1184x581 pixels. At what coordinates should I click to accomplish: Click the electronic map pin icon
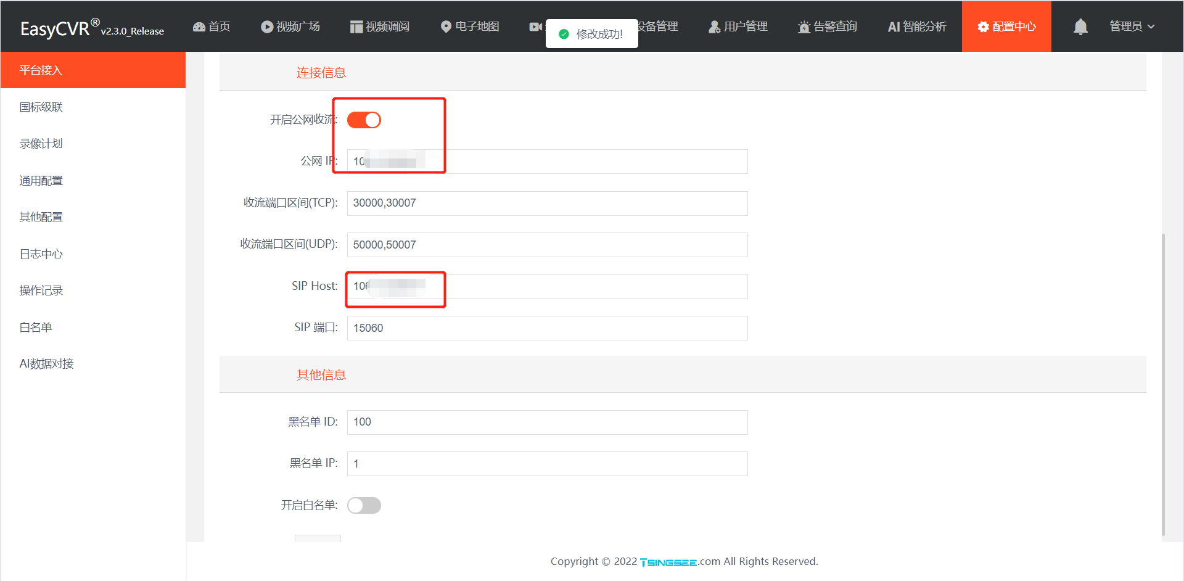click(x=446, y=27)
